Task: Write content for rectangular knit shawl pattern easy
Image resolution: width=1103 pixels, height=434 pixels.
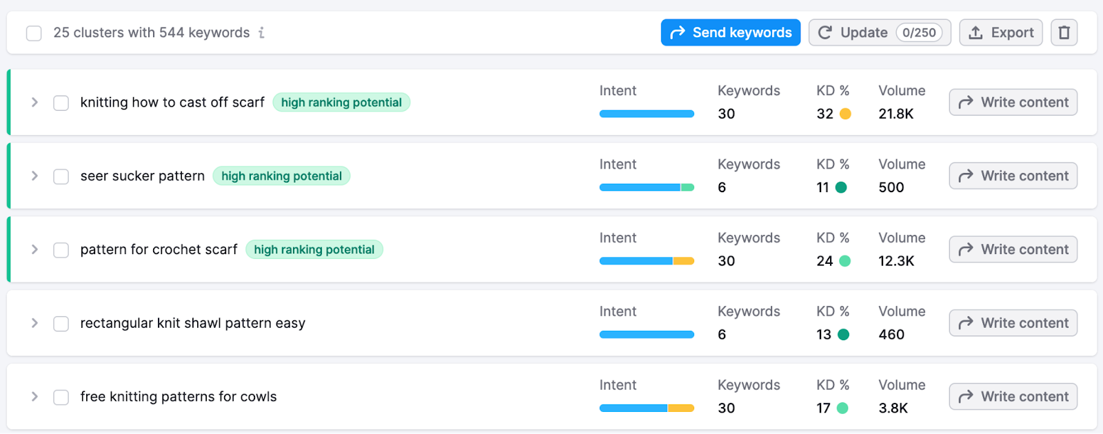Action: pos(1013,323)
